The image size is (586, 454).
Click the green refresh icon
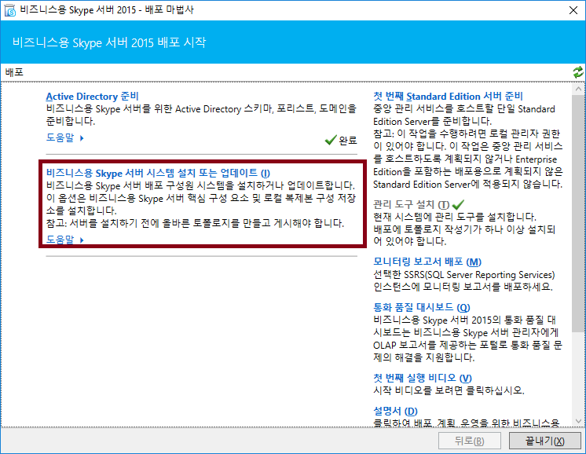(x=578, y=71)
